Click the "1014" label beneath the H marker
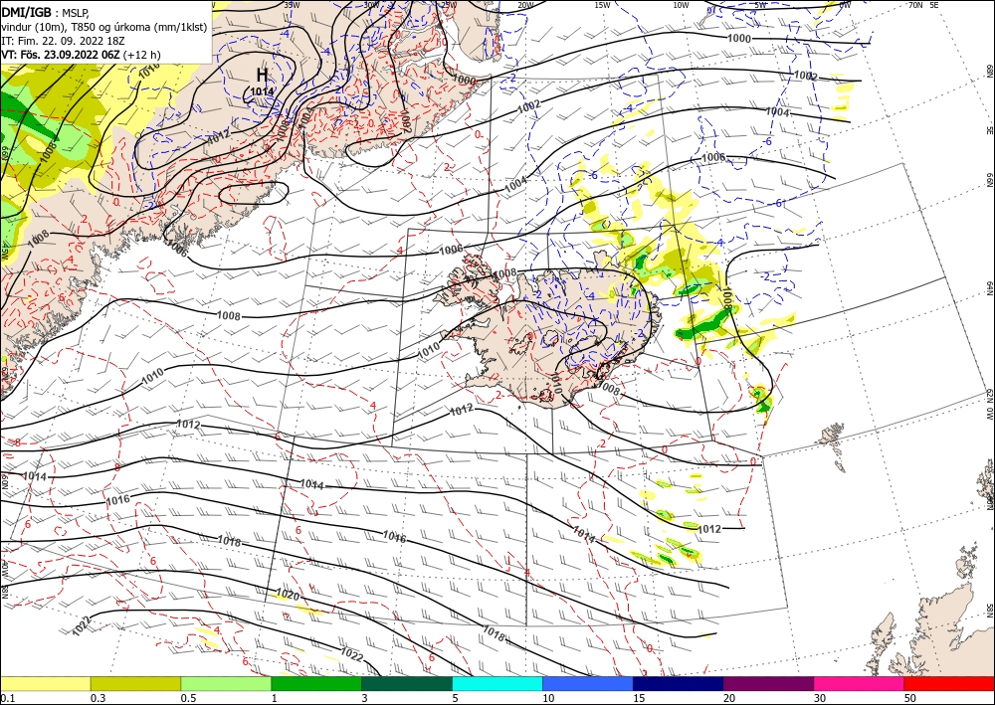Viewport: 995px width, 705px height. (x=262, y=91)
